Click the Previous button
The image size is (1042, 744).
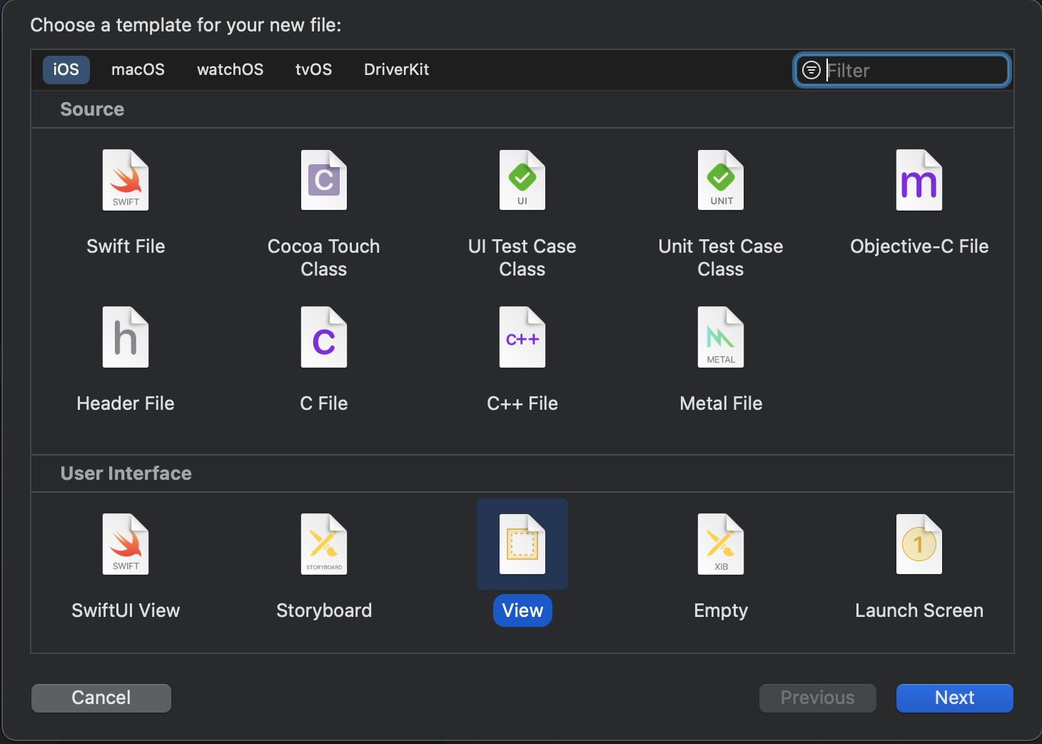pos(817,698)
